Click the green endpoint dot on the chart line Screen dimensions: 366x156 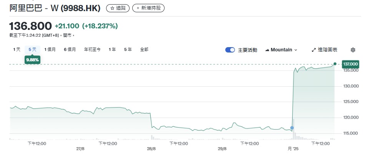(335, 64)
